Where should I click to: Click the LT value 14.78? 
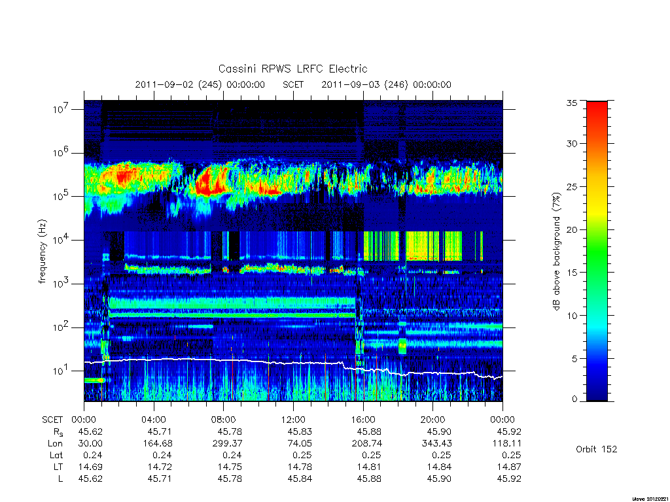coord(300,467)
